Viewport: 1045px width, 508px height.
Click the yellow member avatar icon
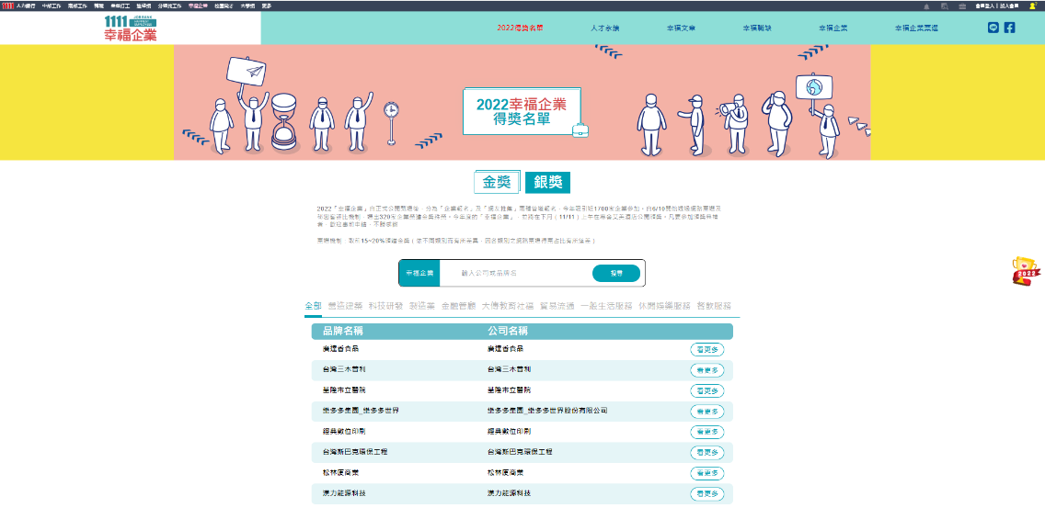click(1033, 6)
